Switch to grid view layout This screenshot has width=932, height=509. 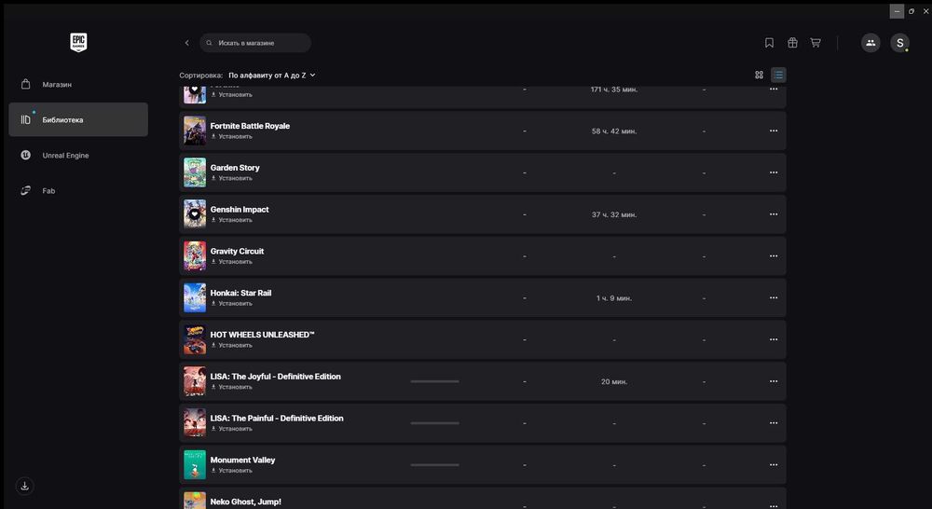coord(759,75)
